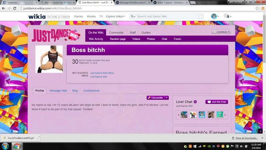The height and width of the screenshot is (150, 266).
Task: Open the Photos section
Action: coord(151,39)
